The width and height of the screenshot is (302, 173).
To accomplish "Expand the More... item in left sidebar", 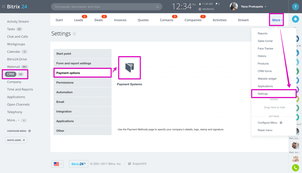I will (x=13, y=120).
